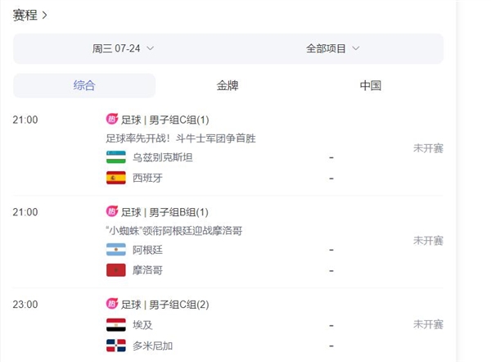
Task: Select the 综合 tab
Action: [x=84, y=85]
